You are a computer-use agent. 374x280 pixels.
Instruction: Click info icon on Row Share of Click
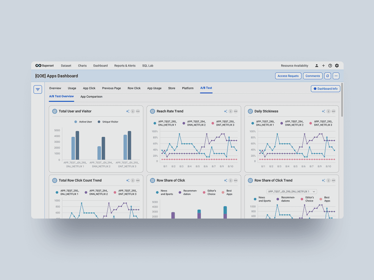point(231,180)
